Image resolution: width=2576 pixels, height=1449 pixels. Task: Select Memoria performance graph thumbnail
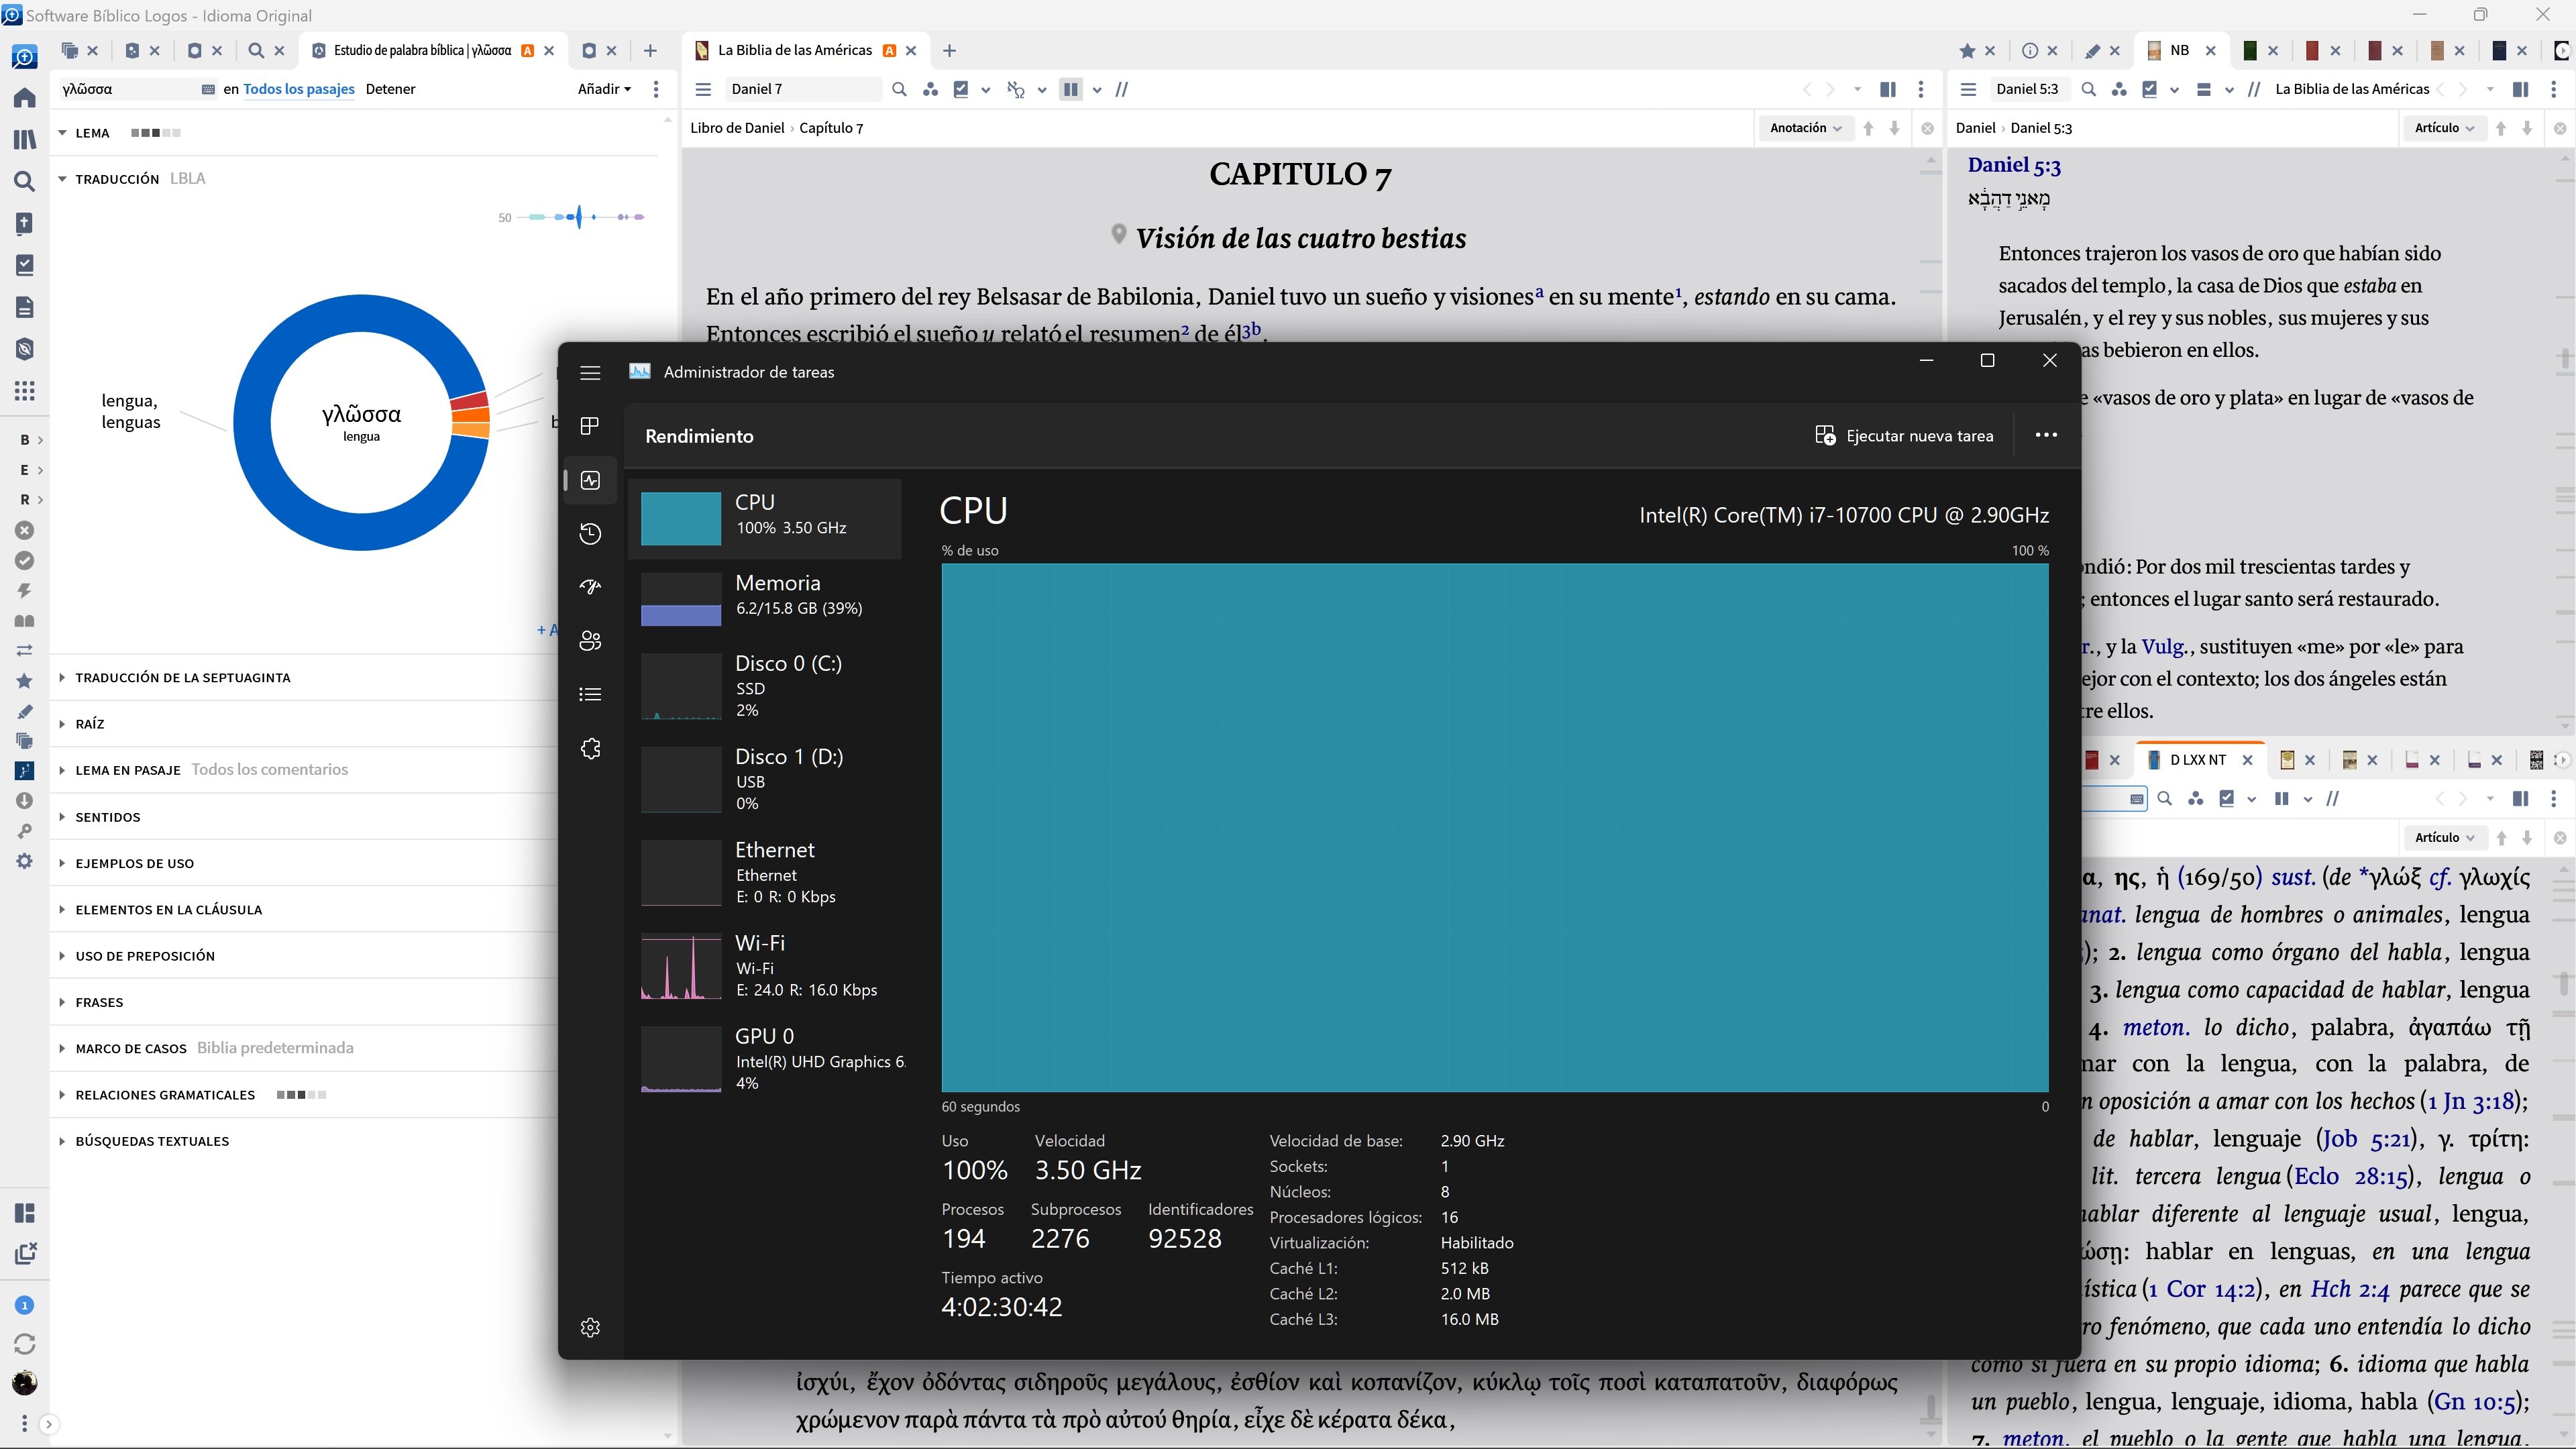(x=680, y=598)
